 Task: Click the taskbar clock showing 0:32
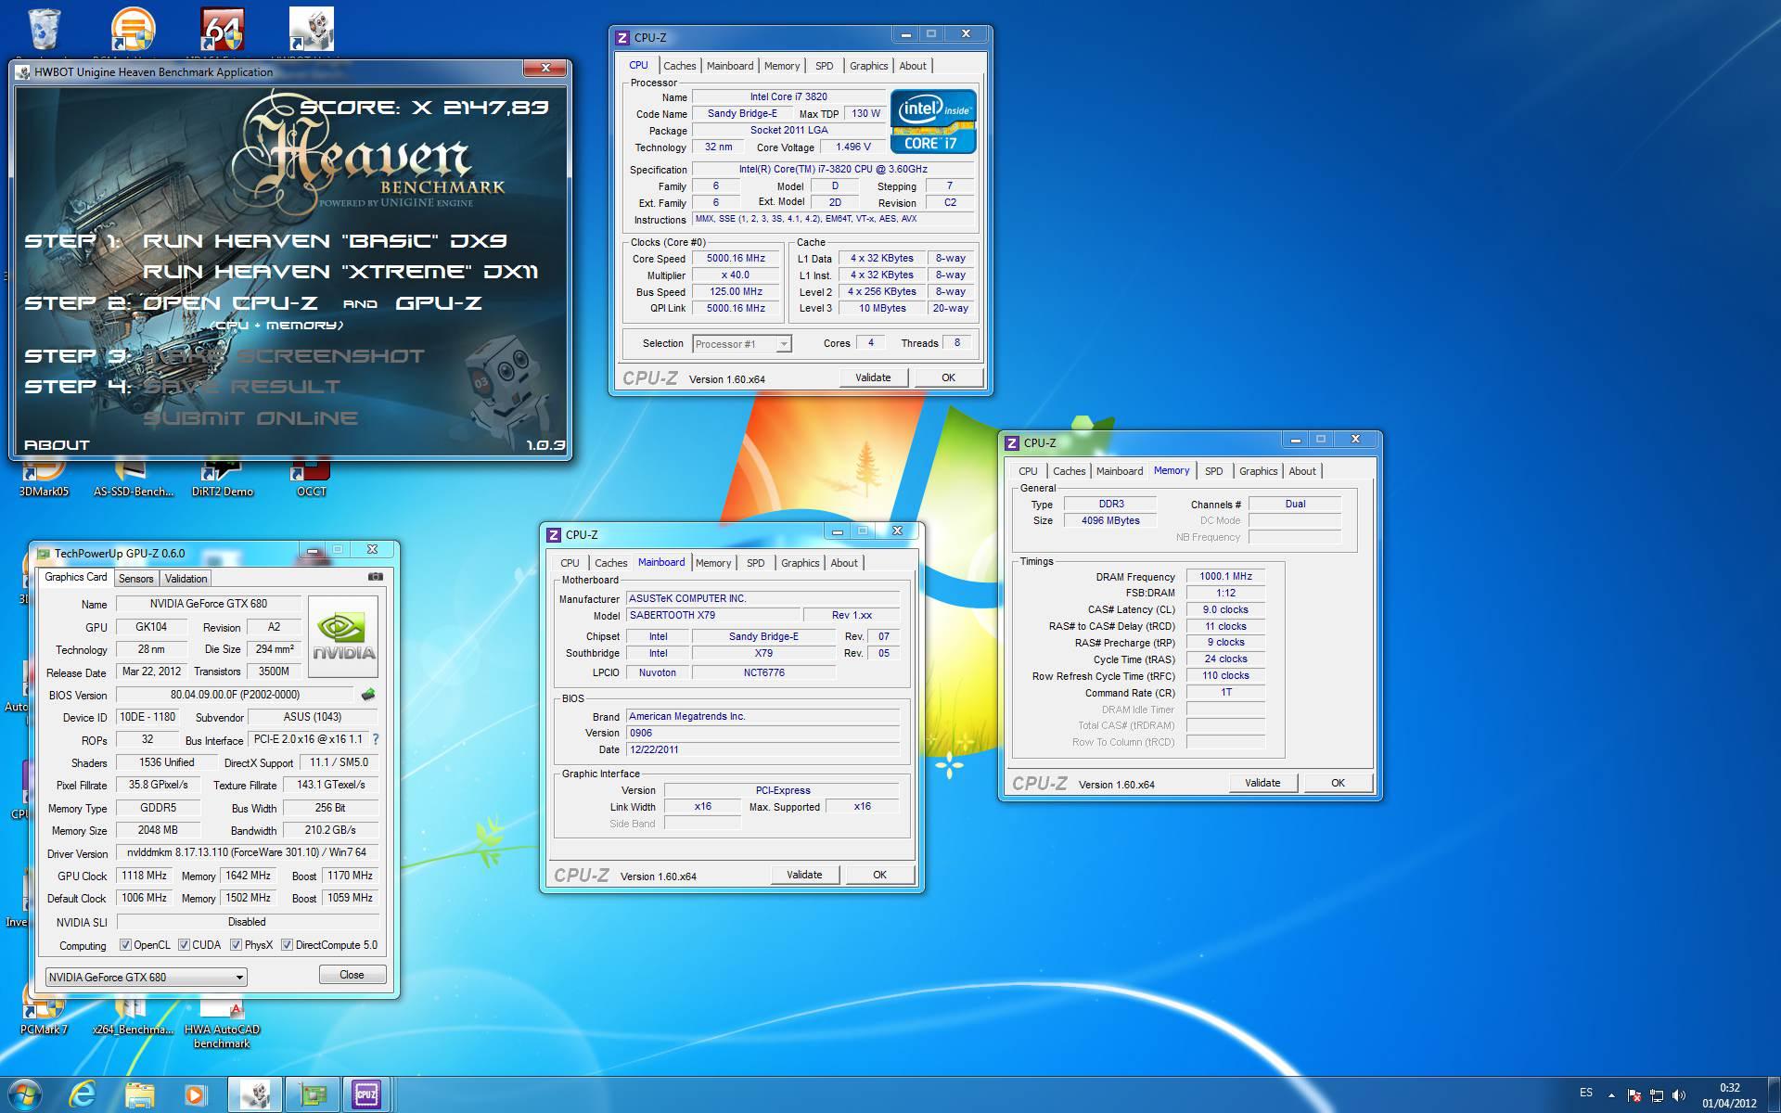[1729, 1095]
